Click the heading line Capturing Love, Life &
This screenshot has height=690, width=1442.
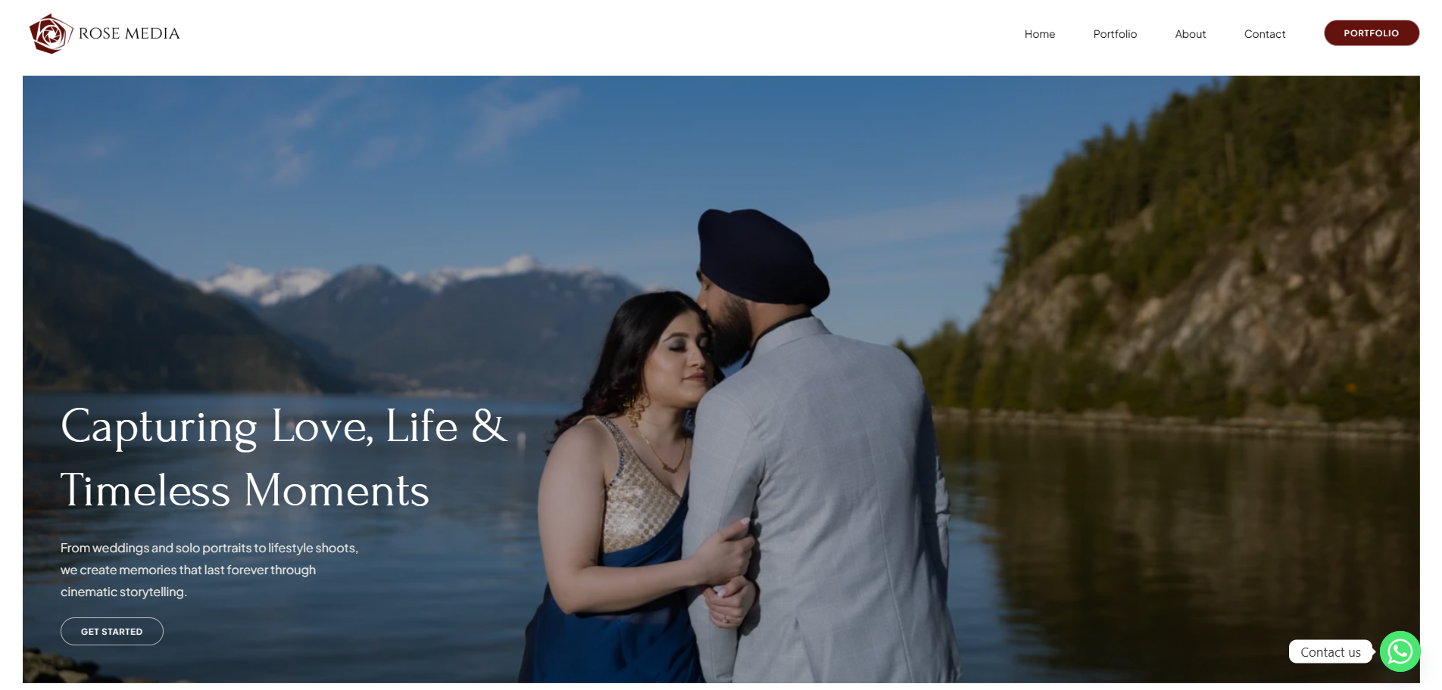(x=283, y=427)
